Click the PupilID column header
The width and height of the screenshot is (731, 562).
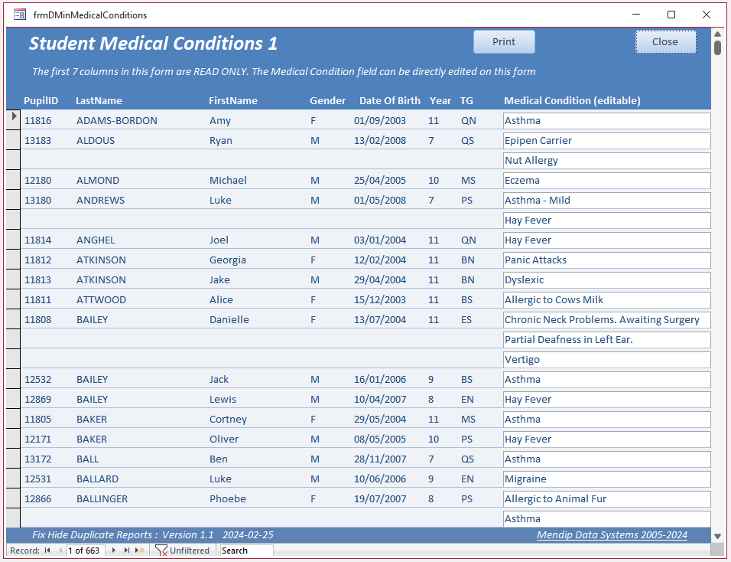click(41, 101)
